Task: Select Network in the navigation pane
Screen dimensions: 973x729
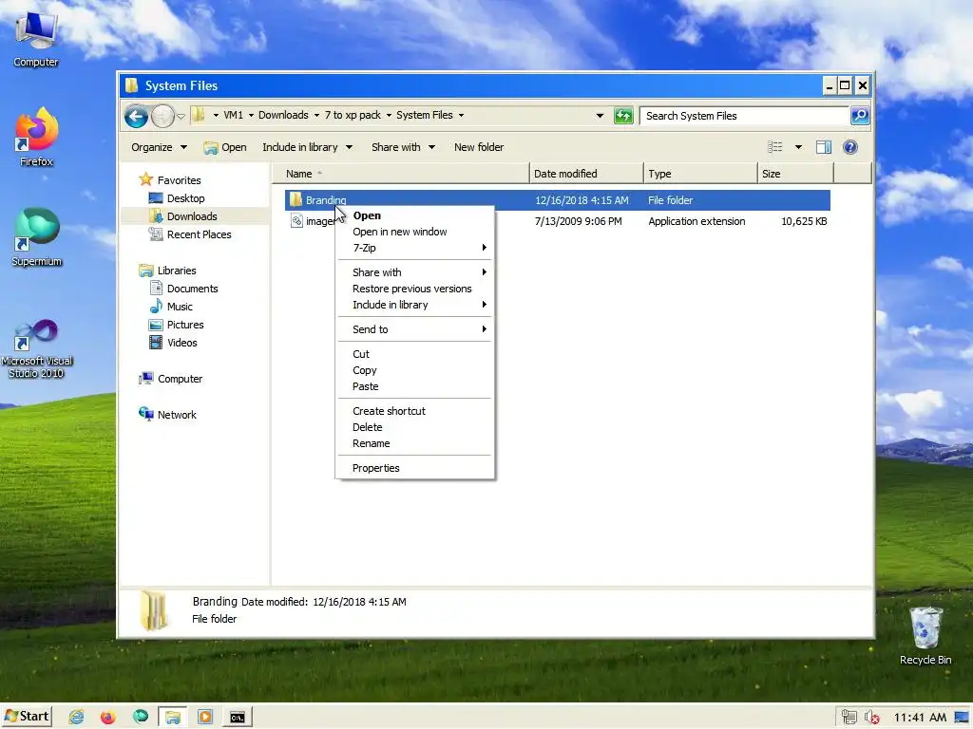Action: [x=176, y=415]
